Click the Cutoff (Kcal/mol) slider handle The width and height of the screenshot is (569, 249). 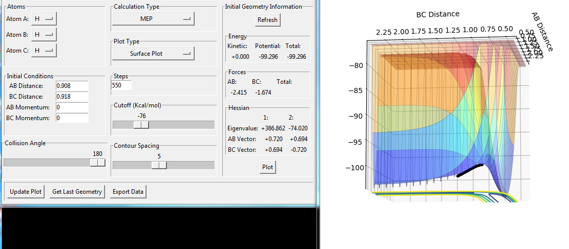[x=141, y=125]
